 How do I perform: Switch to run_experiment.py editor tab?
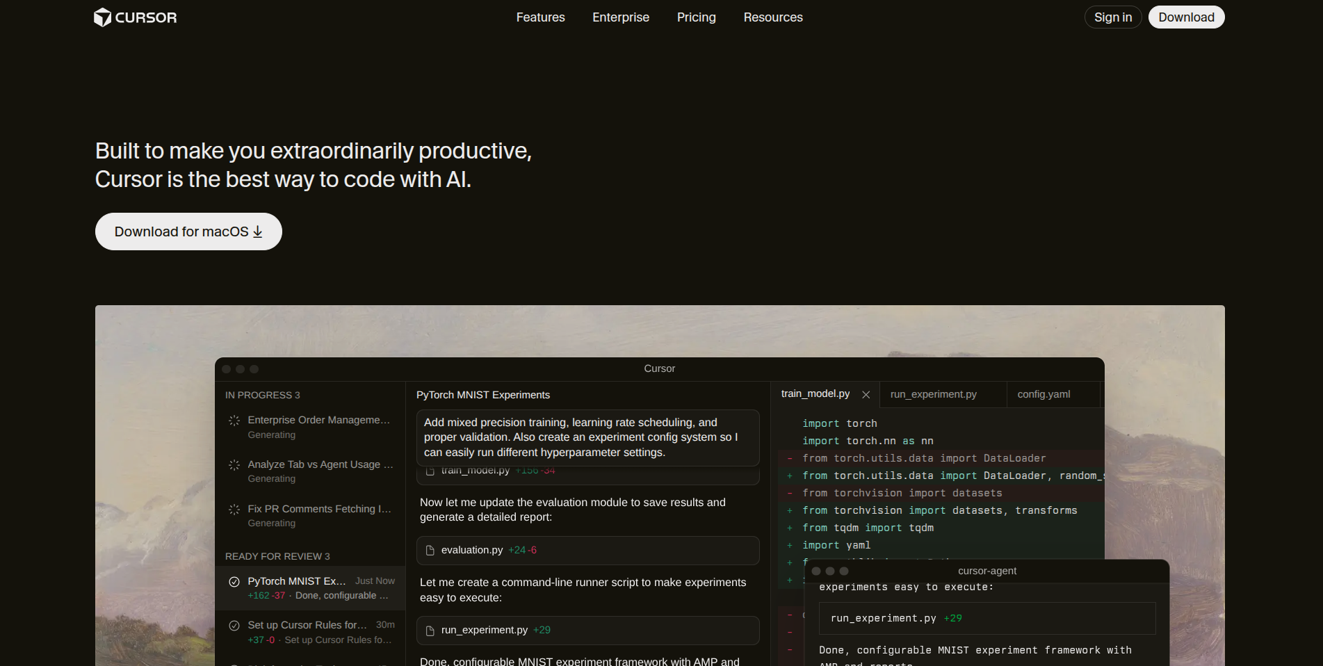coord(933,394)
